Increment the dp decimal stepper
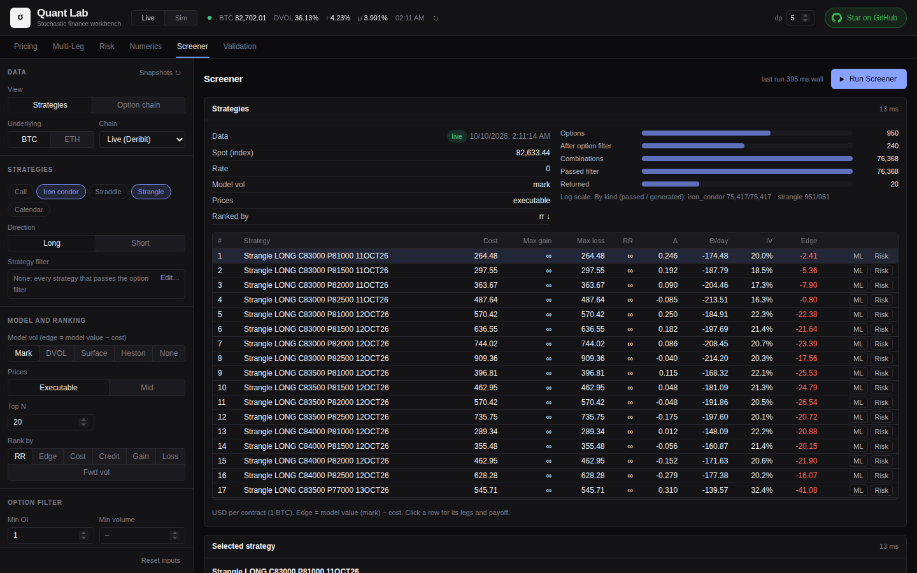Screen dimensions: 917x573 tap(806, 15)
